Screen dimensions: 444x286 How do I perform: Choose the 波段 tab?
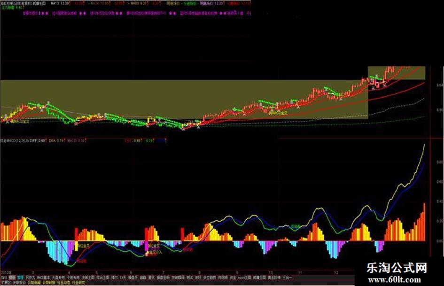click(x=198, y=278)
